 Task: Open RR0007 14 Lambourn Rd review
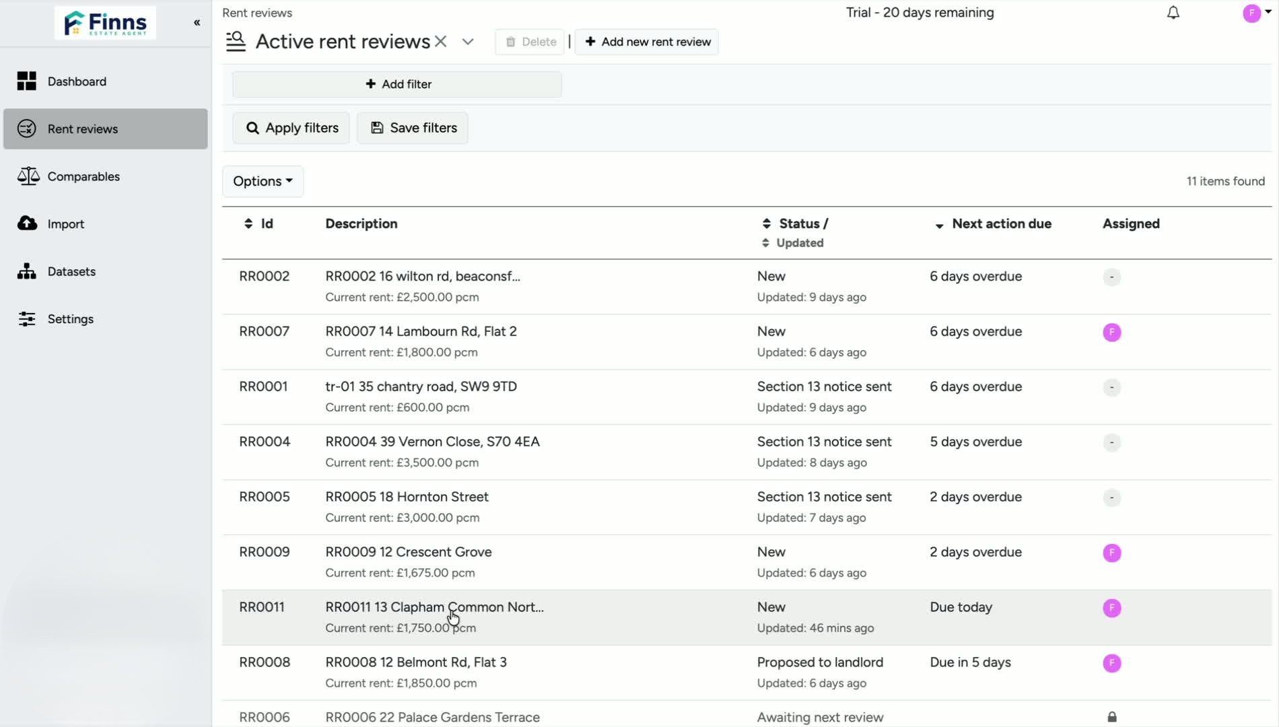pos(421,331)
